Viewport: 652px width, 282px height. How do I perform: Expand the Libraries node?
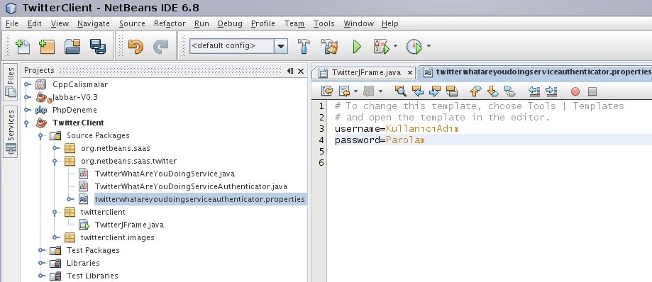(x=41, y=263)
